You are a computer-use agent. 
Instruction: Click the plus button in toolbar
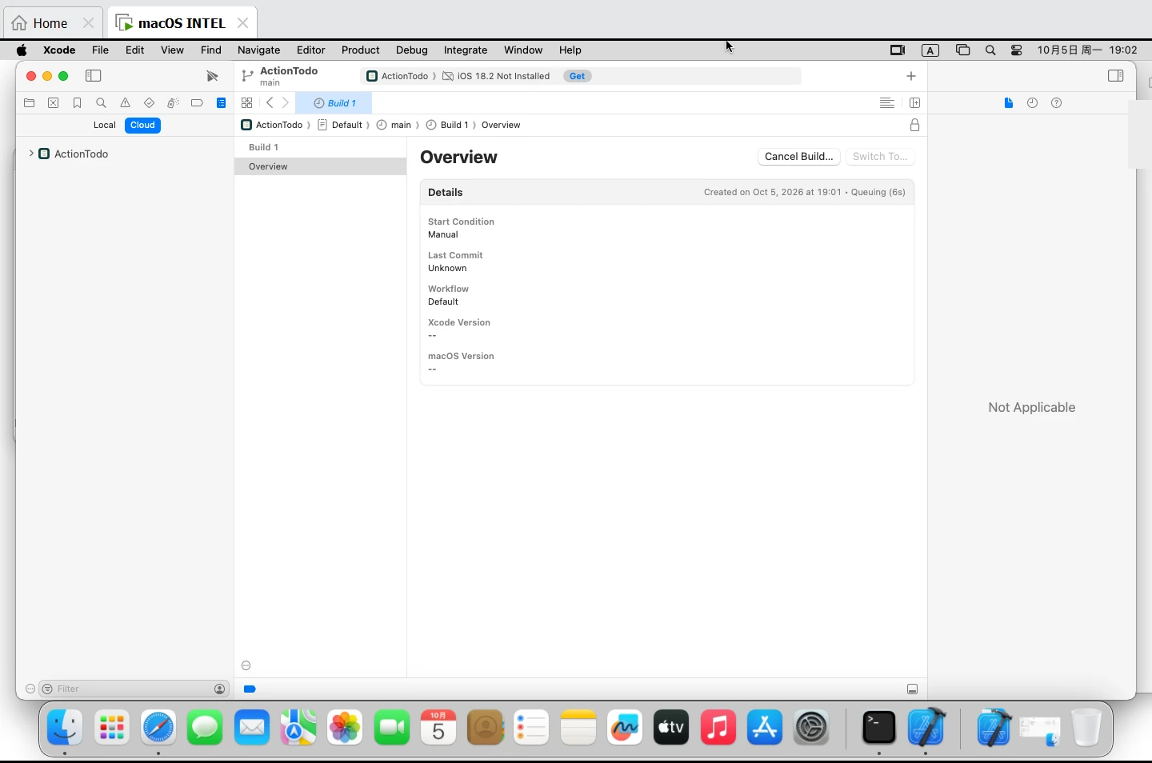(x=911, y=76)
